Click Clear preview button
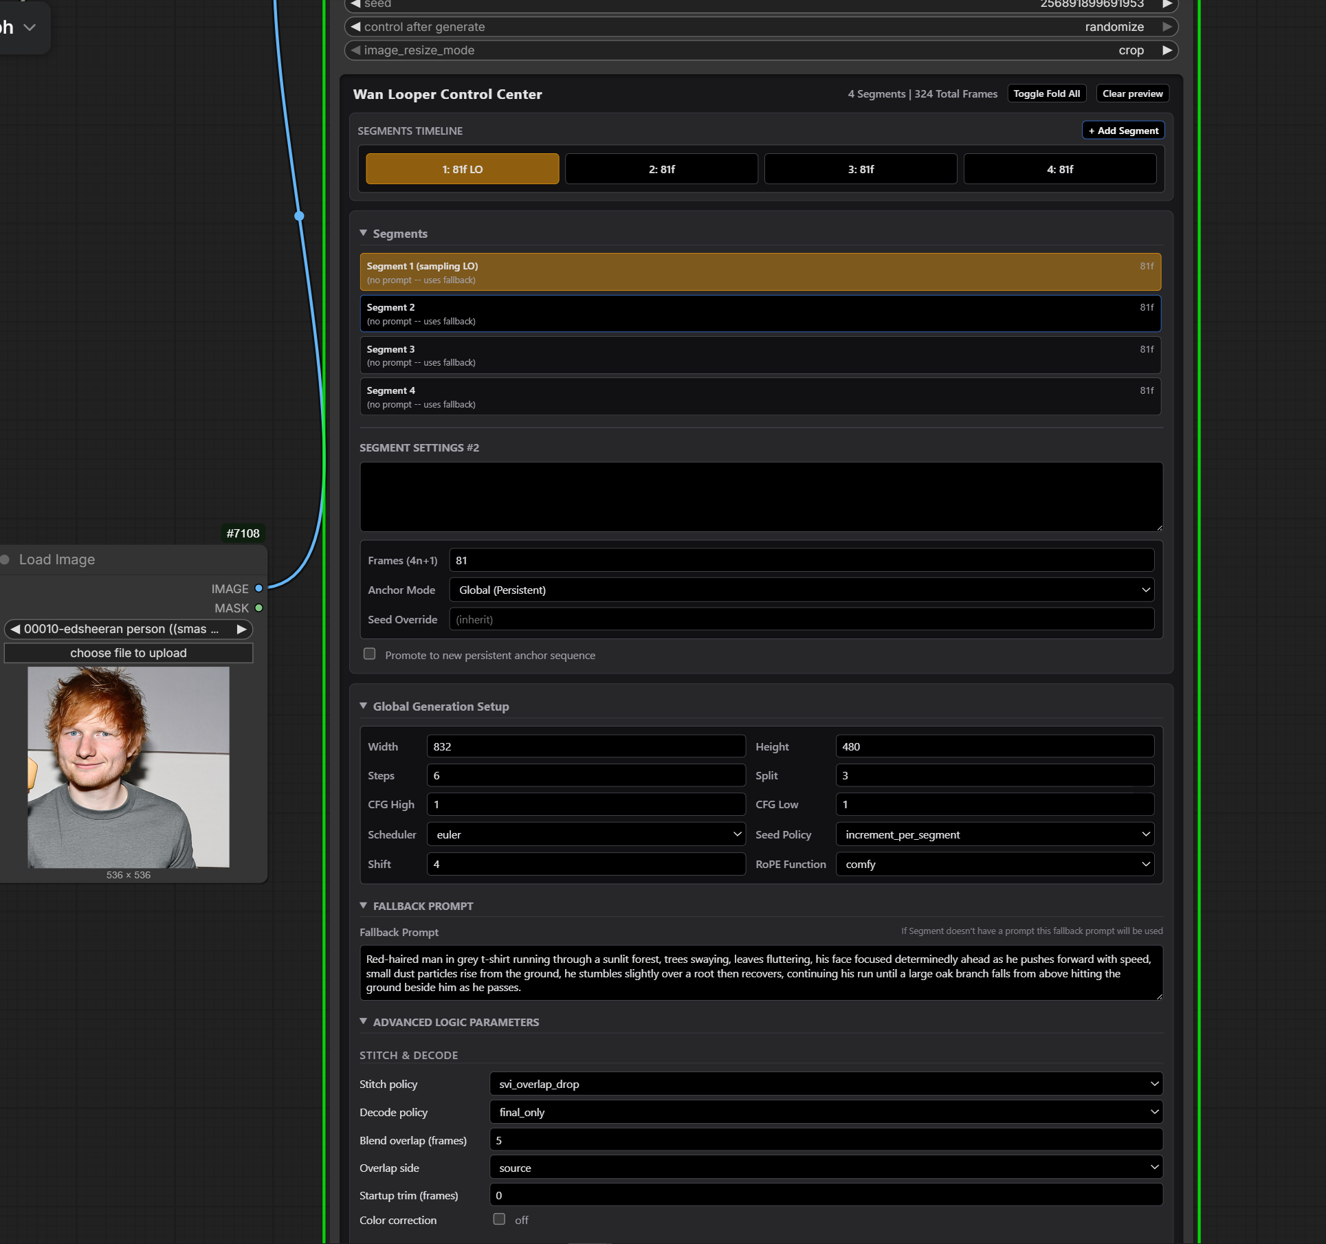 point(1133,93)
